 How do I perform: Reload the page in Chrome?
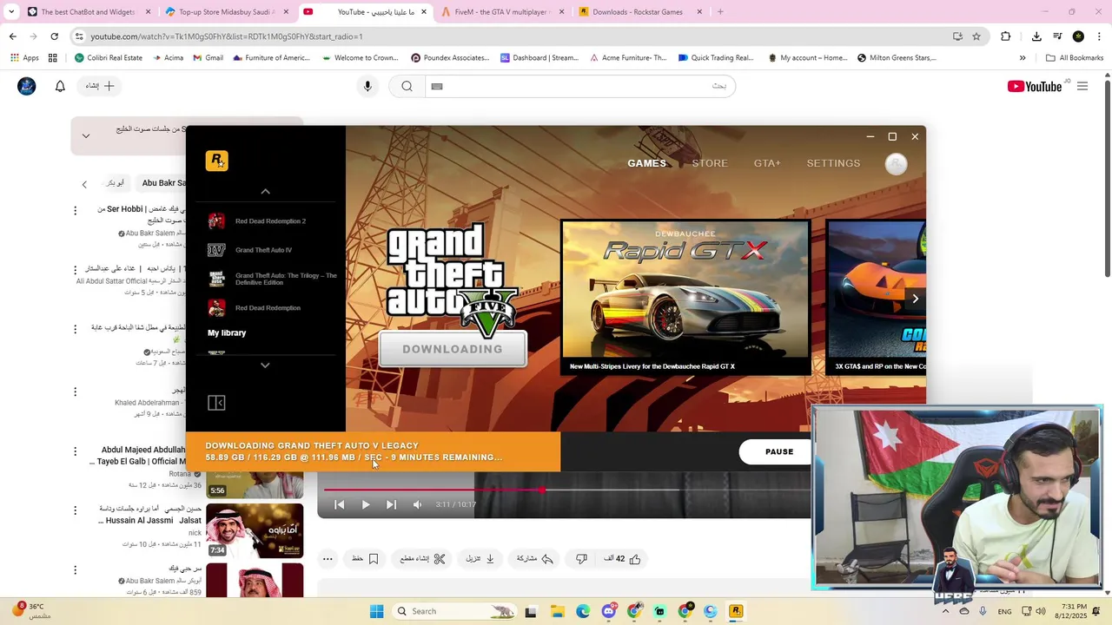[x=54, y=36]
